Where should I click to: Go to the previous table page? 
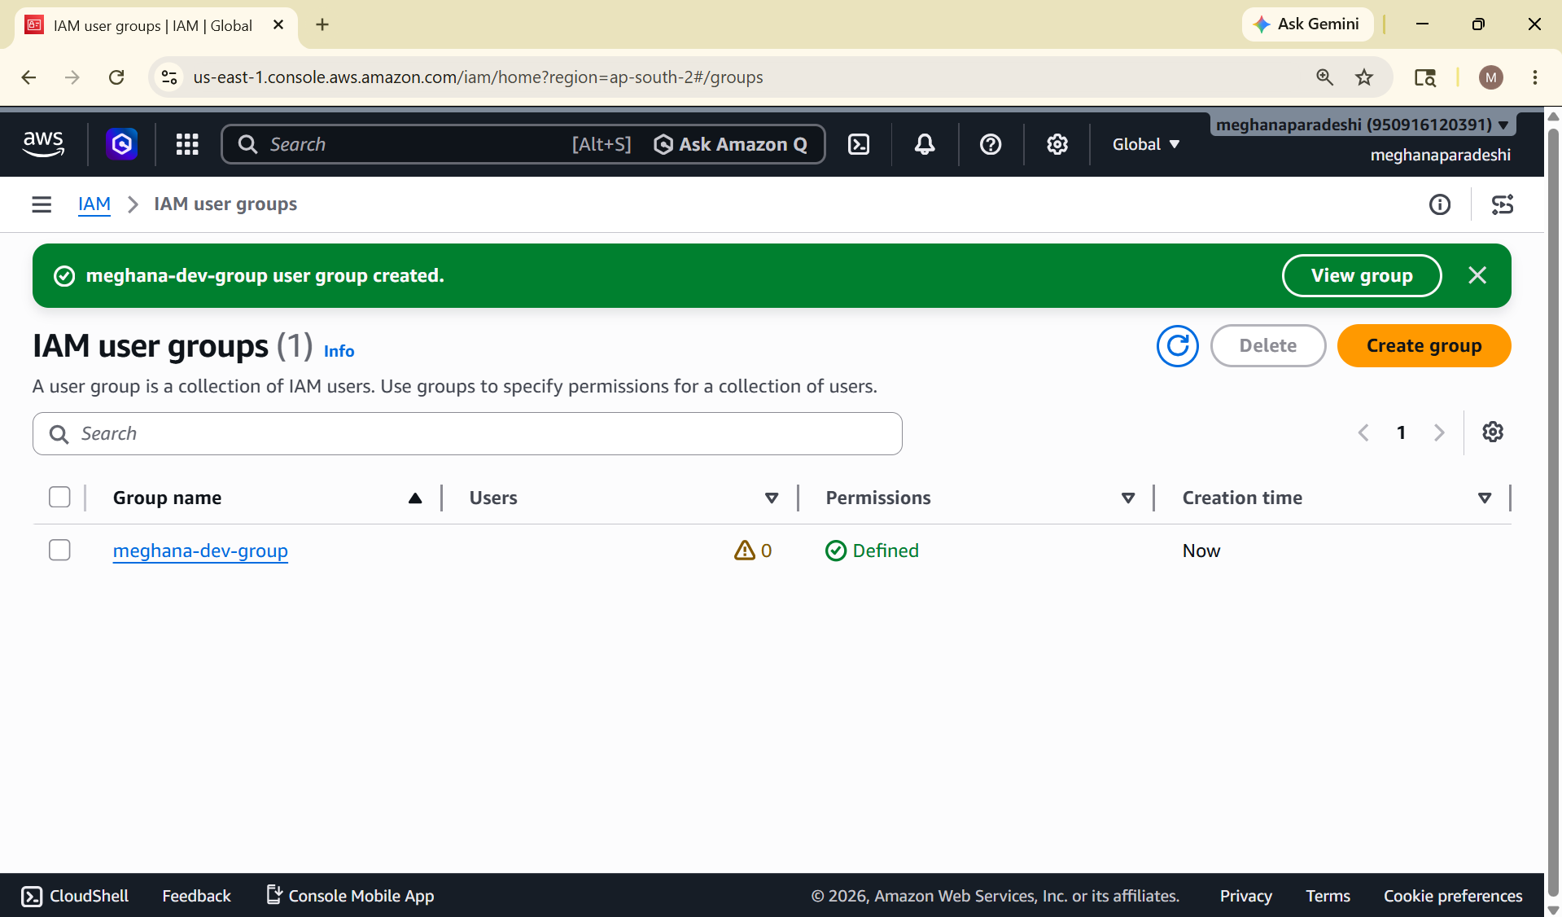click(x=1363, y=432)
